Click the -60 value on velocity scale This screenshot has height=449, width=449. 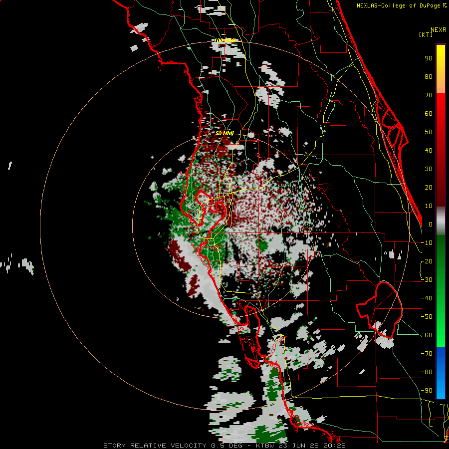427,335
